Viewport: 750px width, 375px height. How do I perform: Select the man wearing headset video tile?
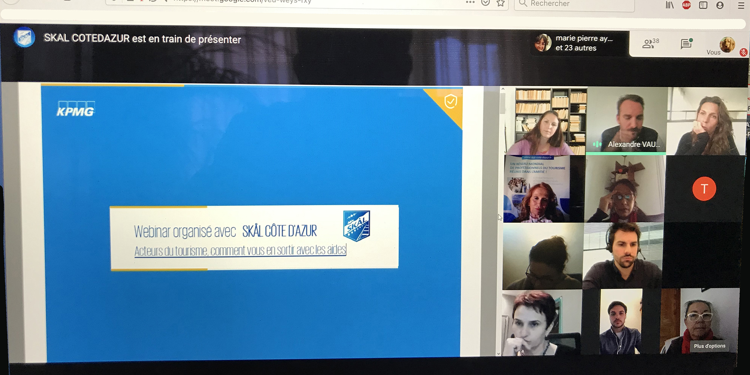623,256
